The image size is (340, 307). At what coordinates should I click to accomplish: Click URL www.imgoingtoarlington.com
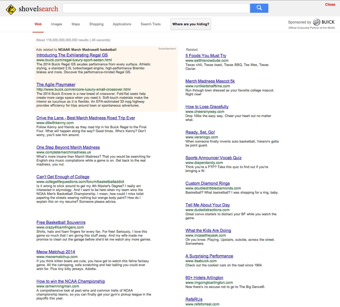click(209, 283)
